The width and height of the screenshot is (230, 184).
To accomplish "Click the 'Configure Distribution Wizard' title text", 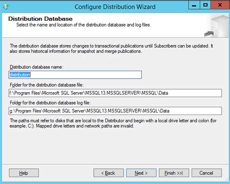I will [x=115, y=7].
